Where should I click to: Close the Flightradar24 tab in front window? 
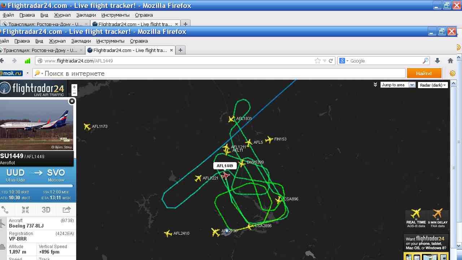[x=172, y=50]
